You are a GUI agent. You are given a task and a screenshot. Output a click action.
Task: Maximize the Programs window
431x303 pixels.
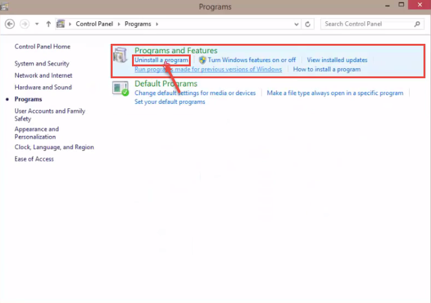click(402, 4)
